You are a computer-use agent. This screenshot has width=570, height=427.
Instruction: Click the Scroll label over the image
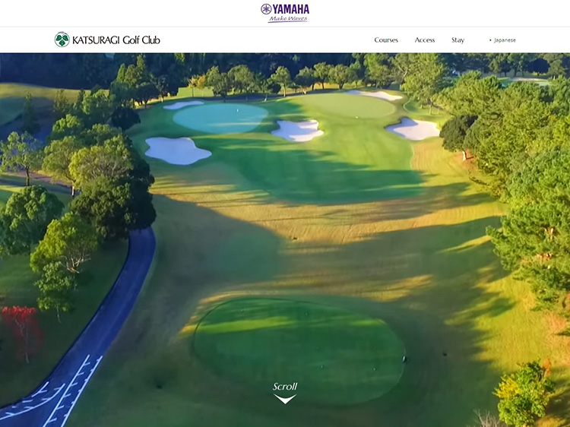pyautogui.click(x=285, y=387)
